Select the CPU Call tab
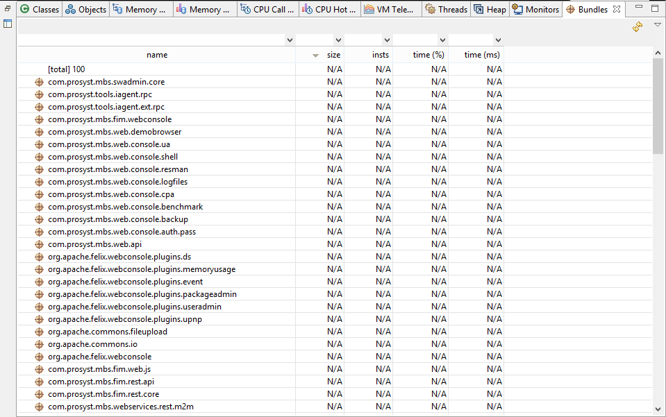666x417 pixels. 267,10
